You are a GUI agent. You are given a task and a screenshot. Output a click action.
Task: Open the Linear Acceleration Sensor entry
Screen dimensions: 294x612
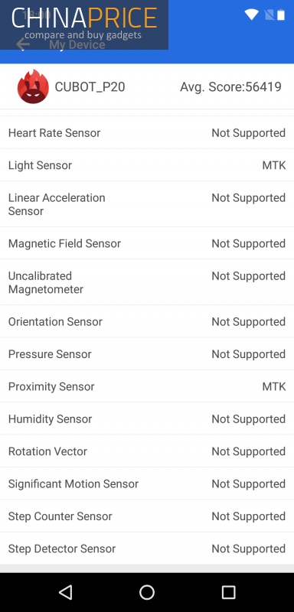[x=147, y=204]
